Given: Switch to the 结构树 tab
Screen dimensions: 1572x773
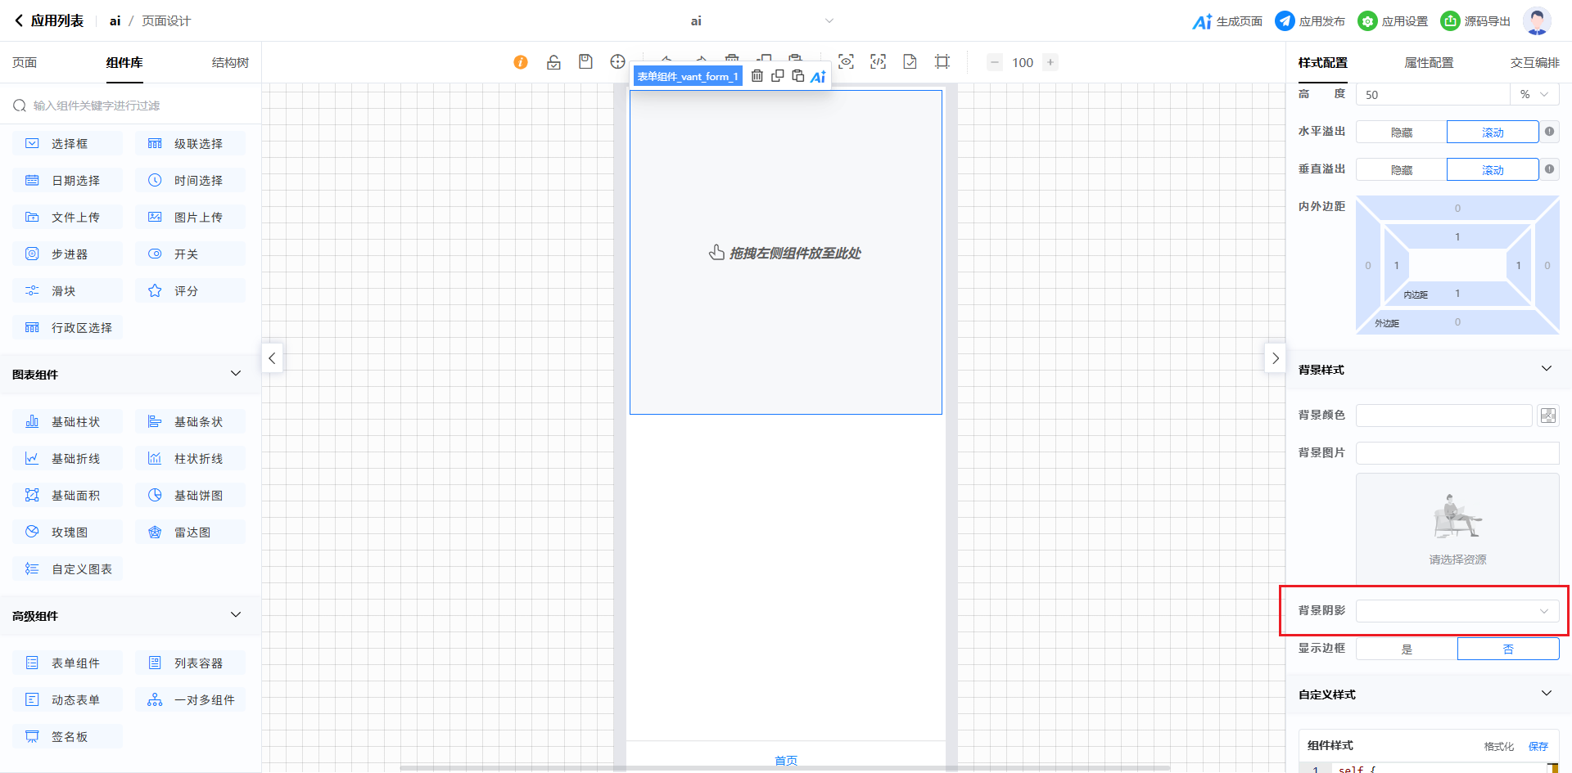Looking at the screenshot, I should (230, 63).
